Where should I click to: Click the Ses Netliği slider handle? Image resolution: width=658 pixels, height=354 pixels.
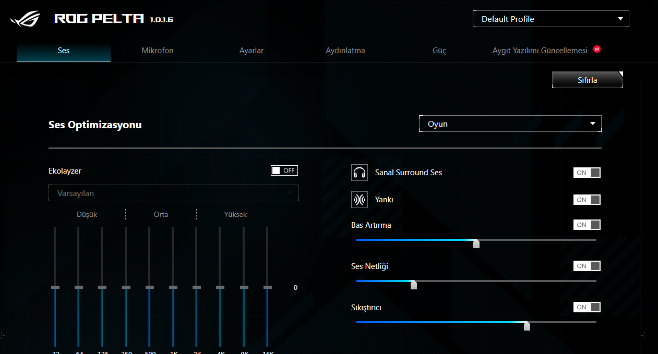click(414, 285)
